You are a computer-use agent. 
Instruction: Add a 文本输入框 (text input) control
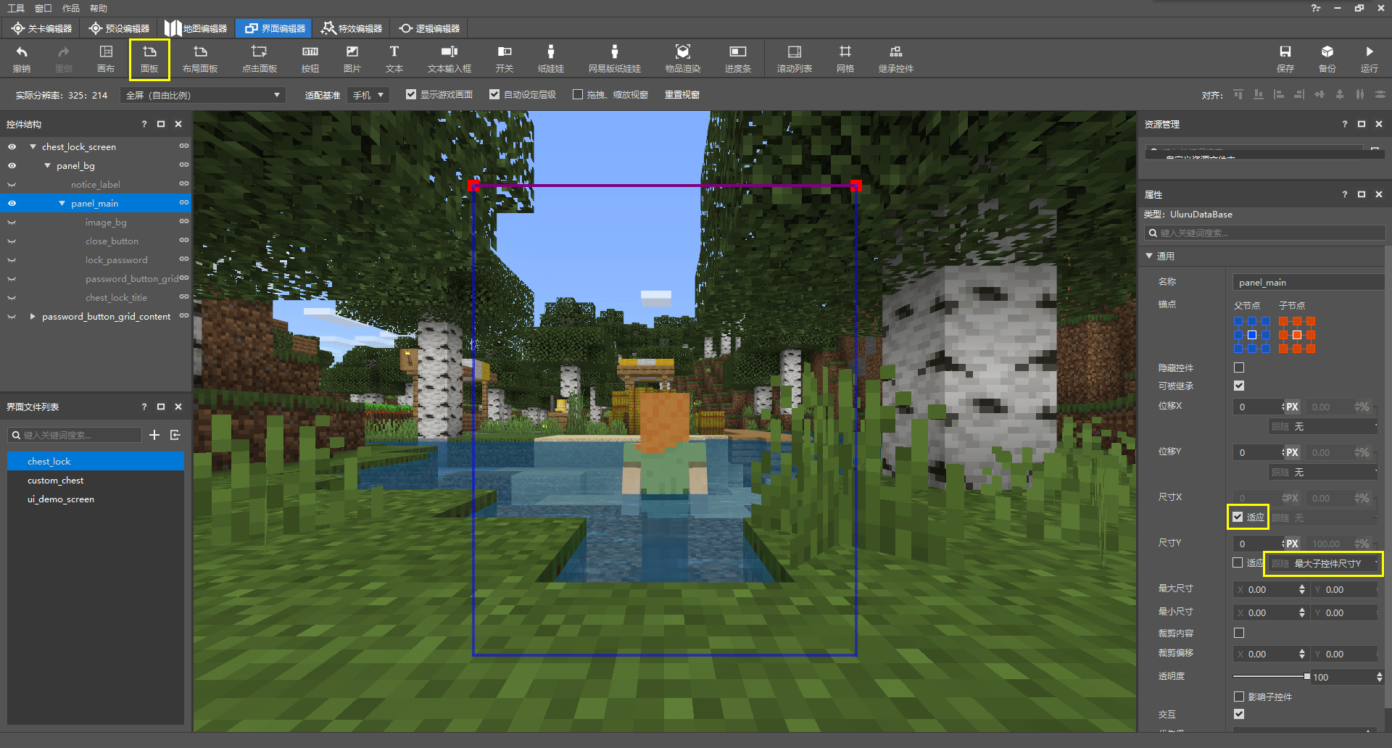tap(449, 59)
